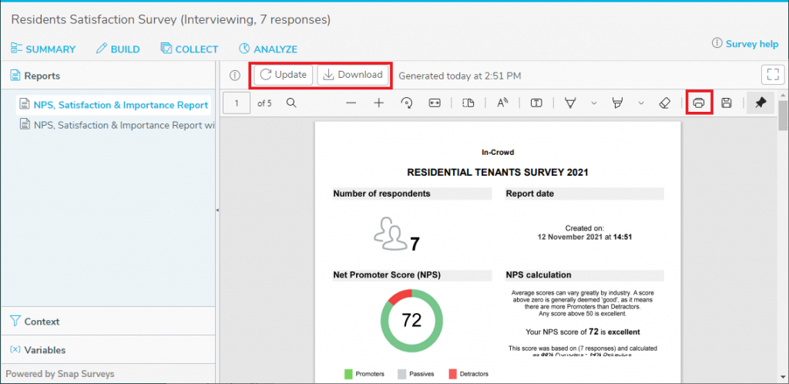Select NPS, Satisfaction & Importance Report
The image size is (789, 384).
pyautogui.click(x=114, y=105)
